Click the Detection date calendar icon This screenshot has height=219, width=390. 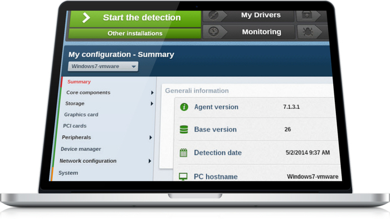click(183, 153)
